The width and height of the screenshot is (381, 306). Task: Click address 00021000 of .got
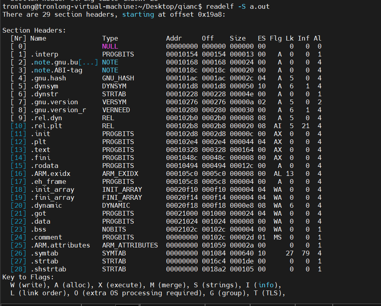click(182, 213)
